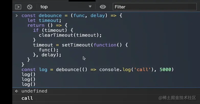Screen dimensions: 200x104
Task: Click the 'func();' line
Action: (49, 50)
